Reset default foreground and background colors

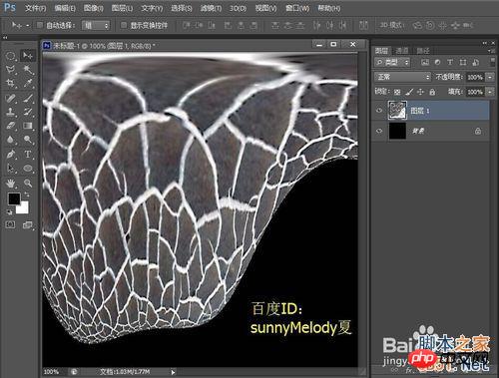click(10, 212)
